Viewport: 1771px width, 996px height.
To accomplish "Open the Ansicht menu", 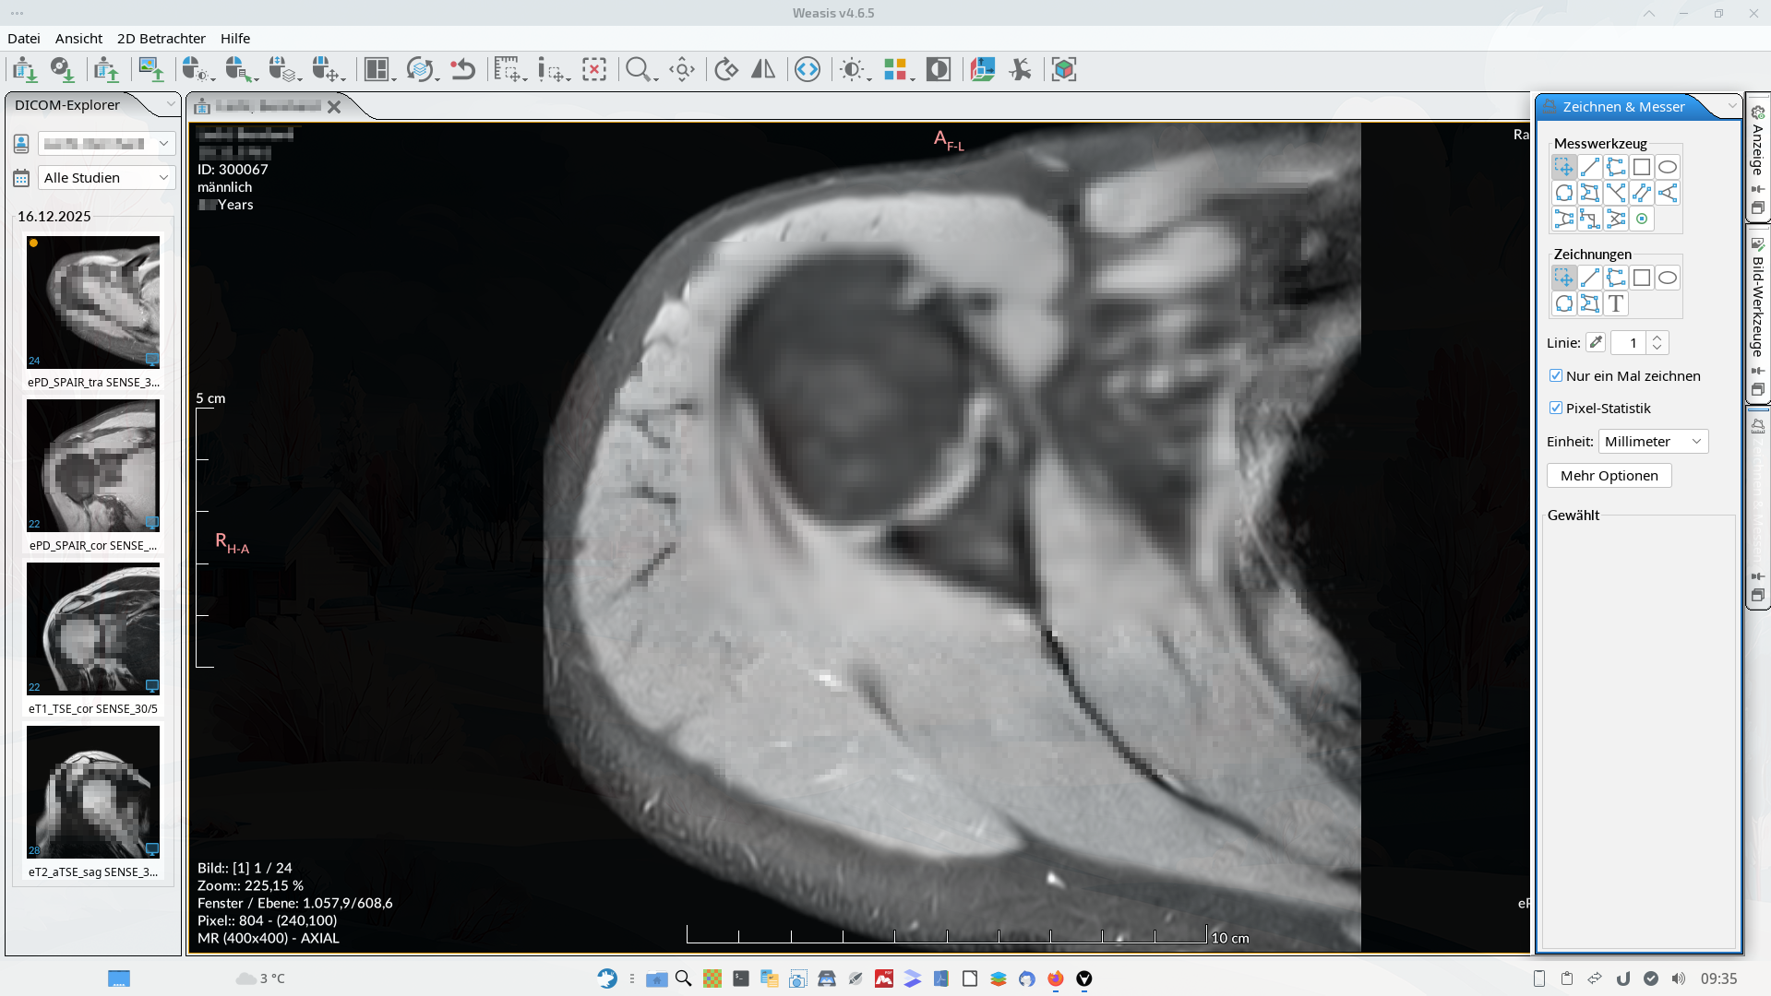I will click(78, 38).
